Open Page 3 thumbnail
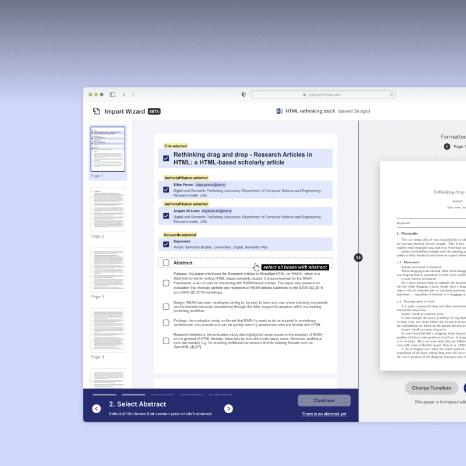The height and width of the screenshot is (466, 466). click(108, 270)
